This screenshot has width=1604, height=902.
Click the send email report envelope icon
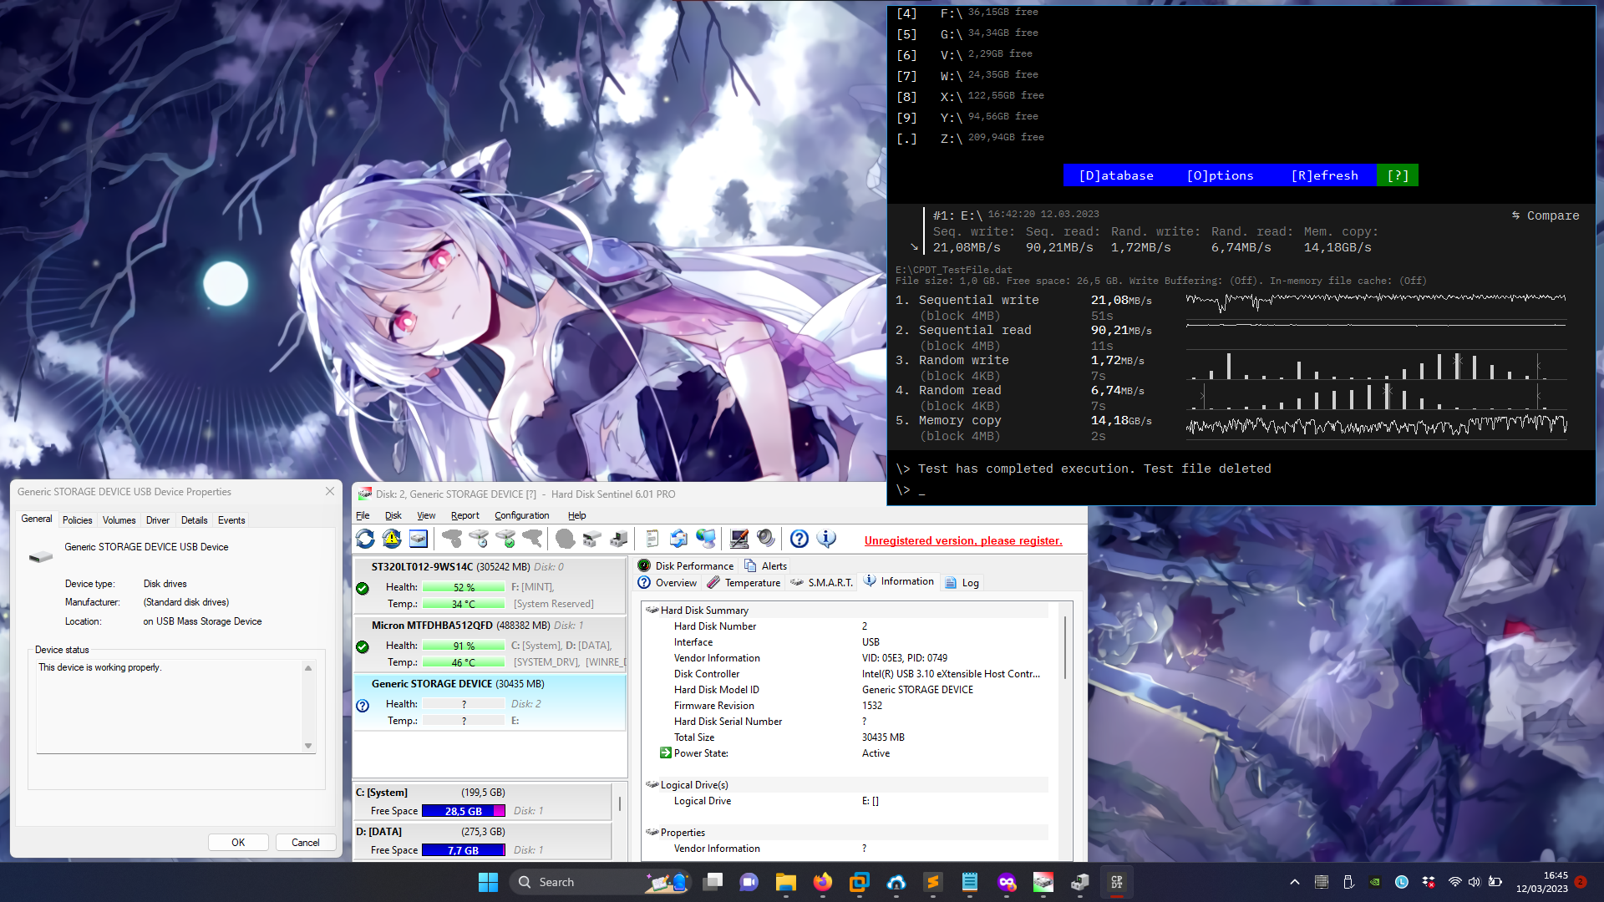(x=679, y=539)
